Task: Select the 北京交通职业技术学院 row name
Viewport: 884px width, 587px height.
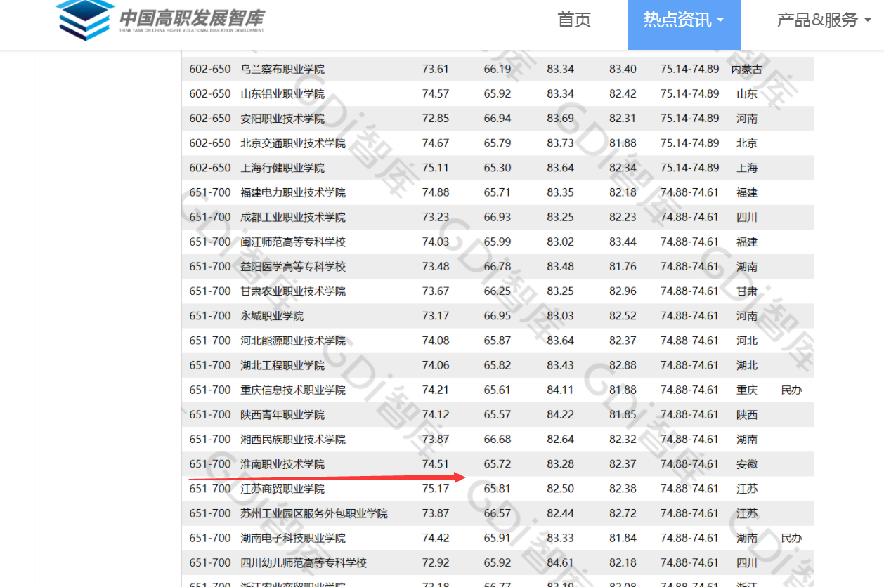Action: [293, 143]
